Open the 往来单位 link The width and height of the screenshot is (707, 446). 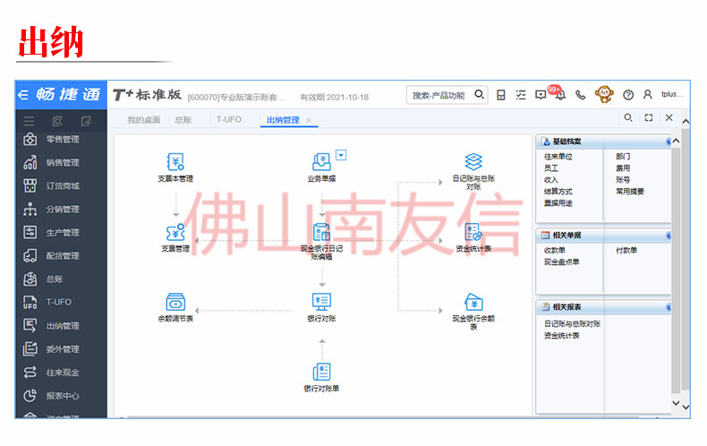click(558, 156)
